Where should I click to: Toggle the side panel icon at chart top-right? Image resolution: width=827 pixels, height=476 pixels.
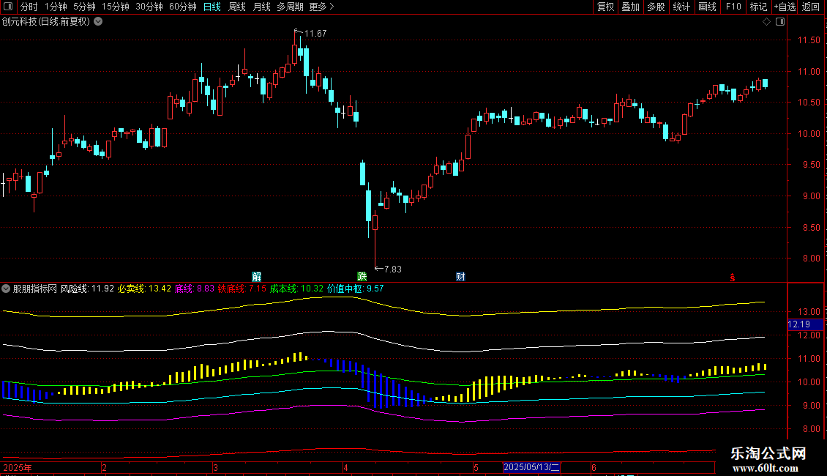pos(780,22)
